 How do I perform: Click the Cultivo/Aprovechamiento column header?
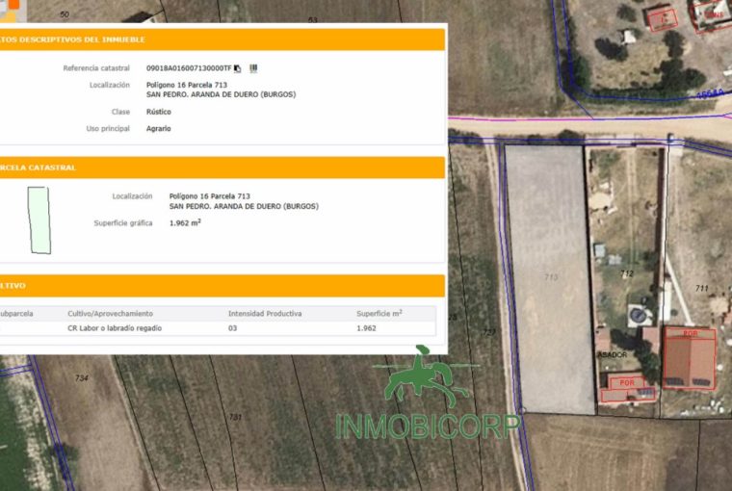pyautogui.click(x=110, y=314)
